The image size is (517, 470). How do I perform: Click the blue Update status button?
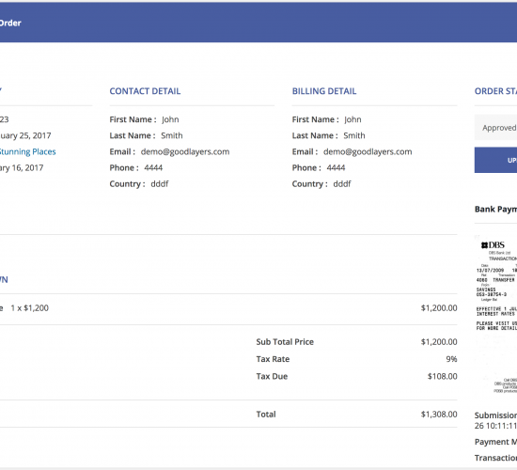495,160
